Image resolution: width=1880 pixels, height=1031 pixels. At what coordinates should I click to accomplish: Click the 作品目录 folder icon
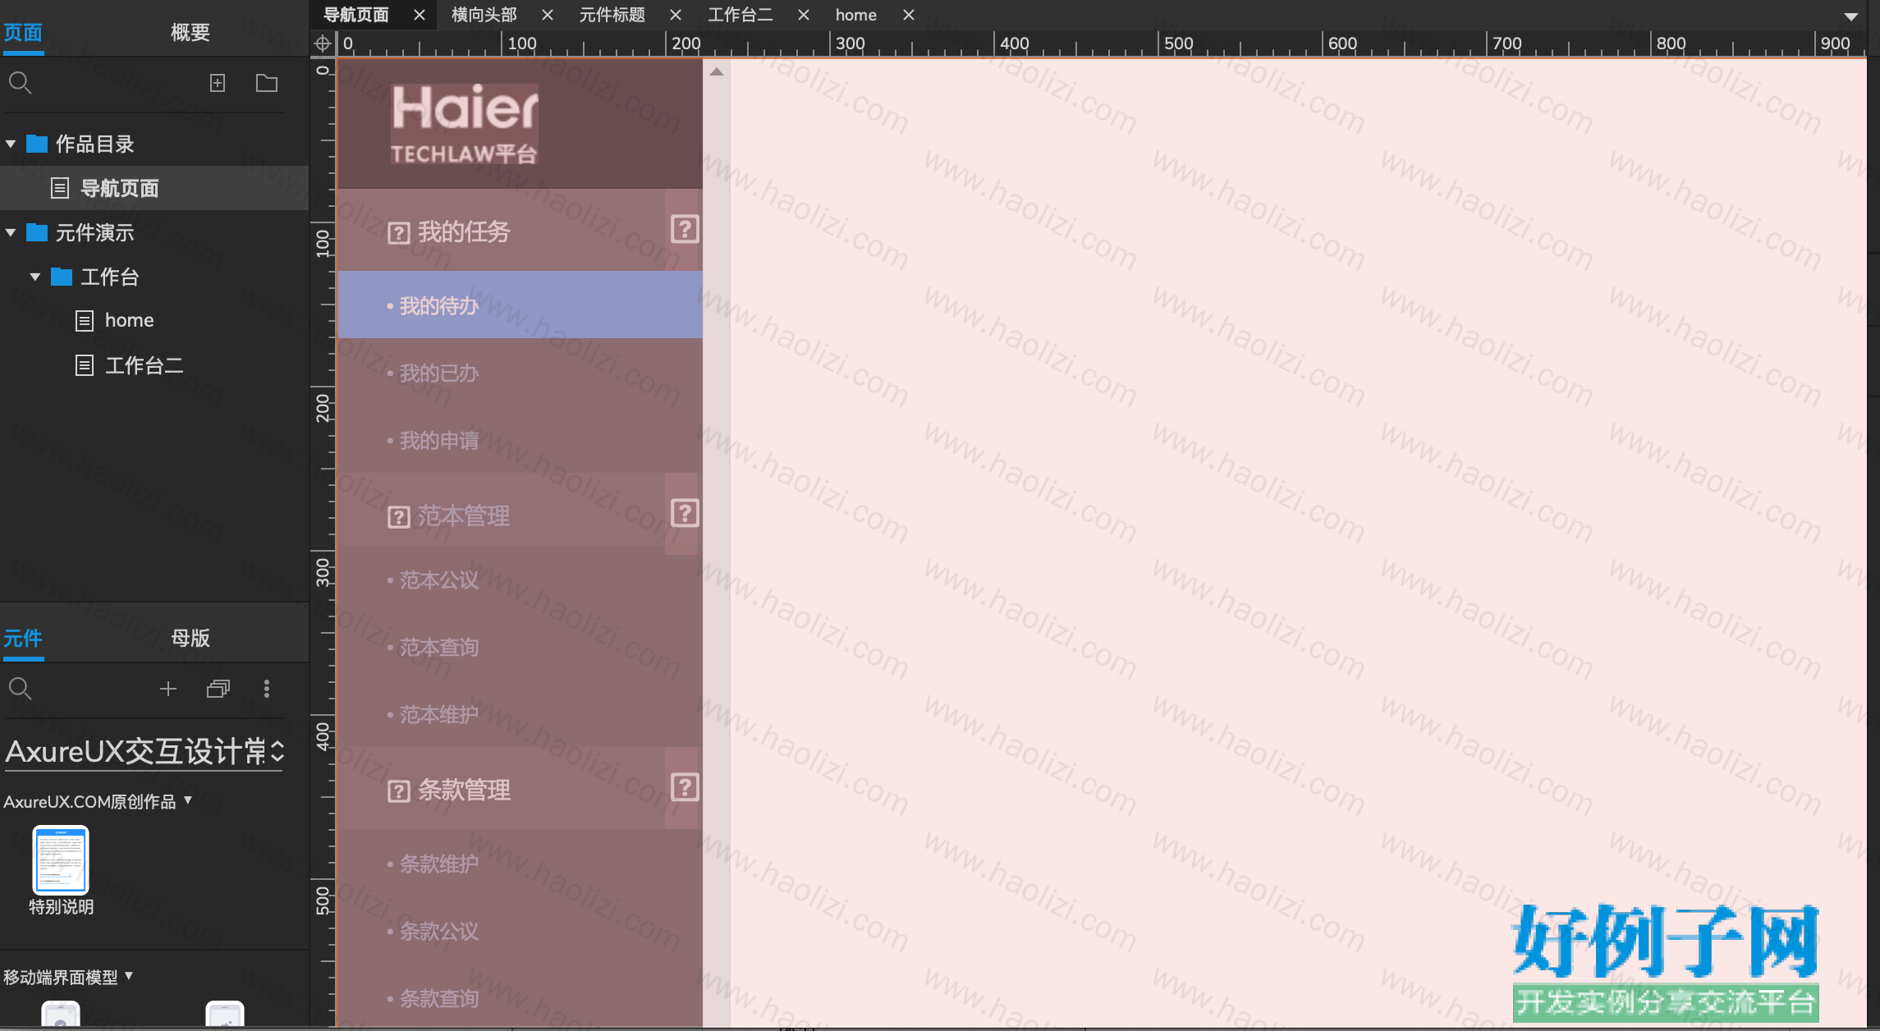tap(37, 144)
